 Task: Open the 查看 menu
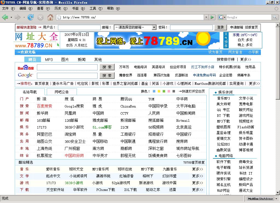tap(43, 8)
